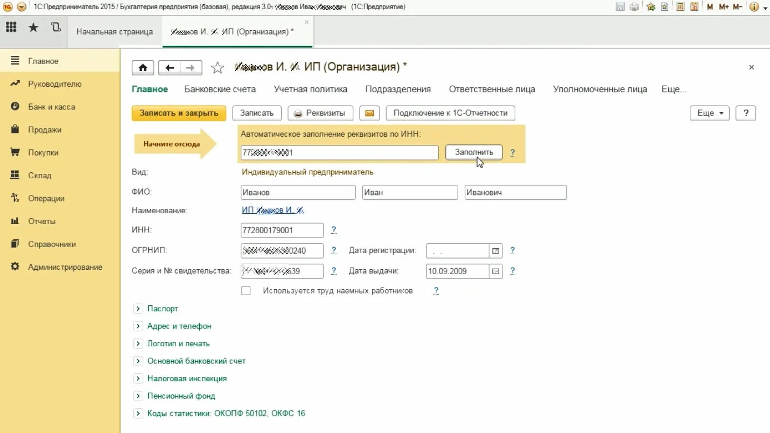Click the envelope email icon button
770x433 pixels.
click(x=369, y=113)
